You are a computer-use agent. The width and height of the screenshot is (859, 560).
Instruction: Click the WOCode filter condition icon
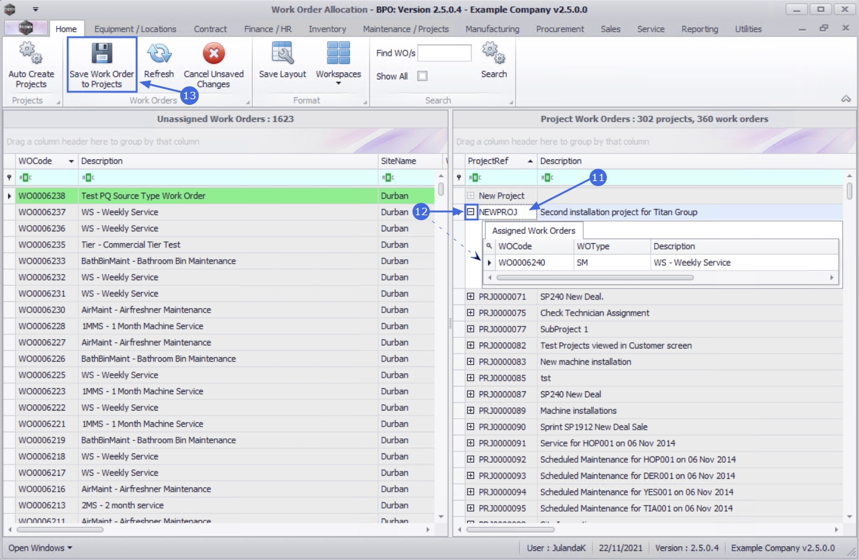(x=25, y=177)
